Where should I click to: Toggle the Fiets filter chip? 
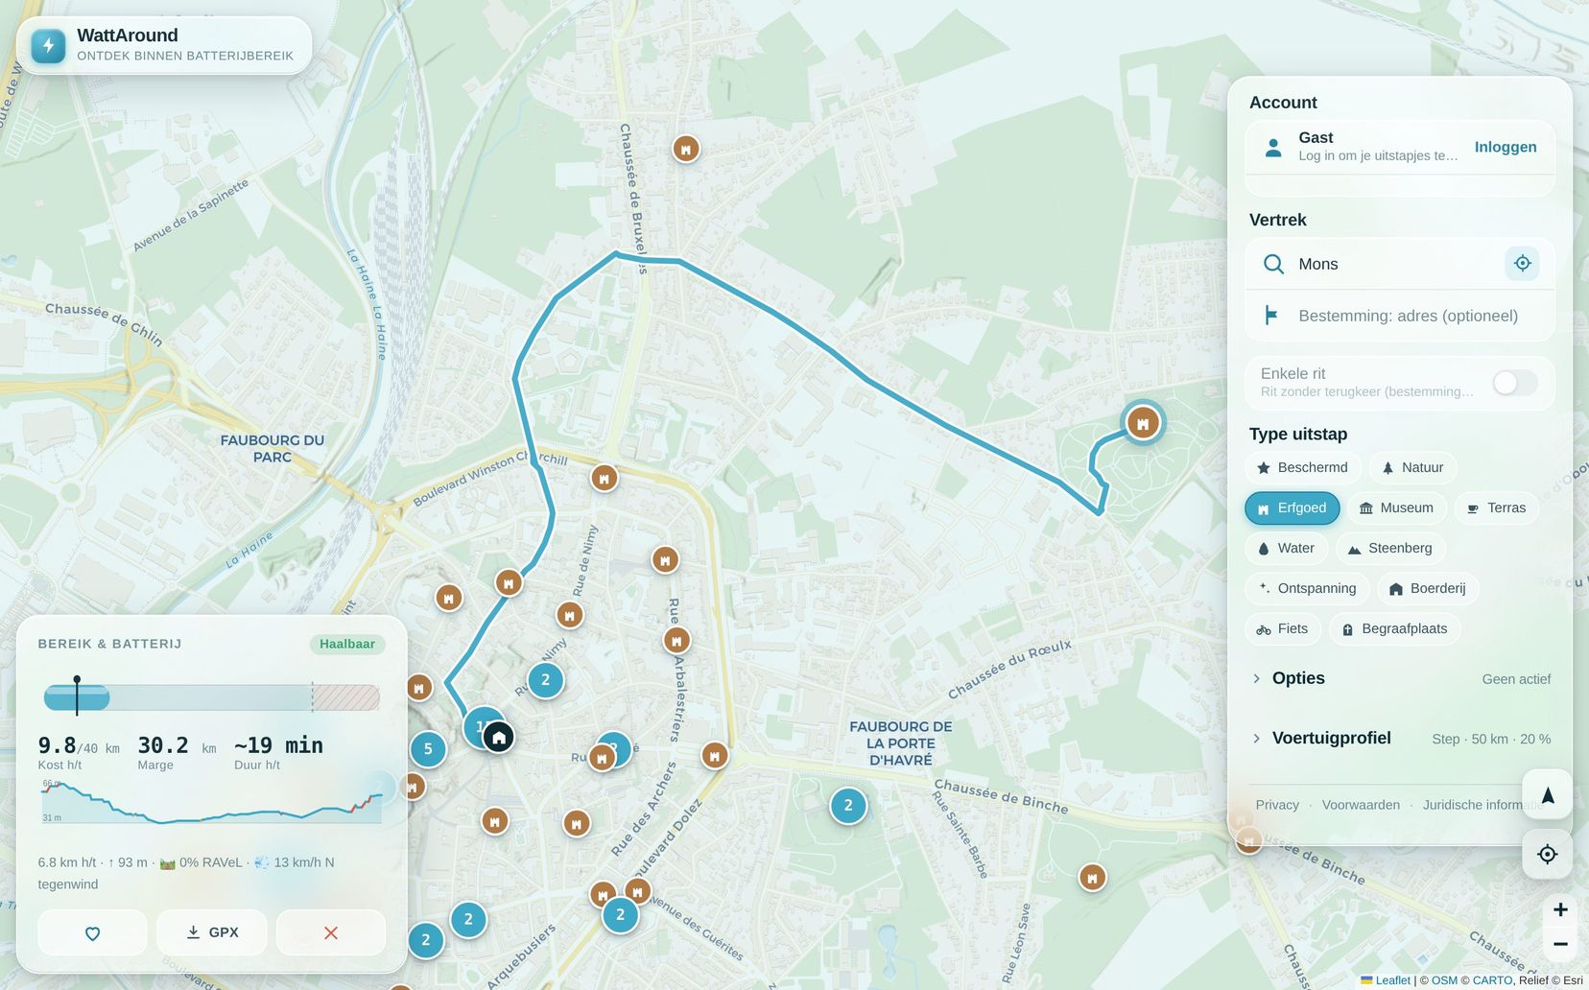1283,628
